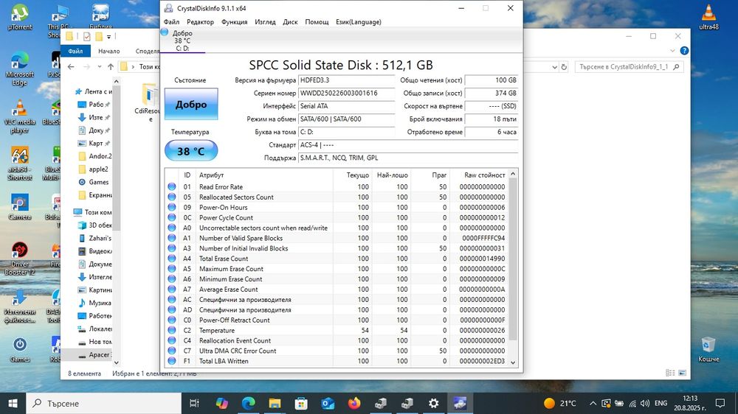Open the Quick Access Toolbar dropdown in Explorer

tap(108, 36)
